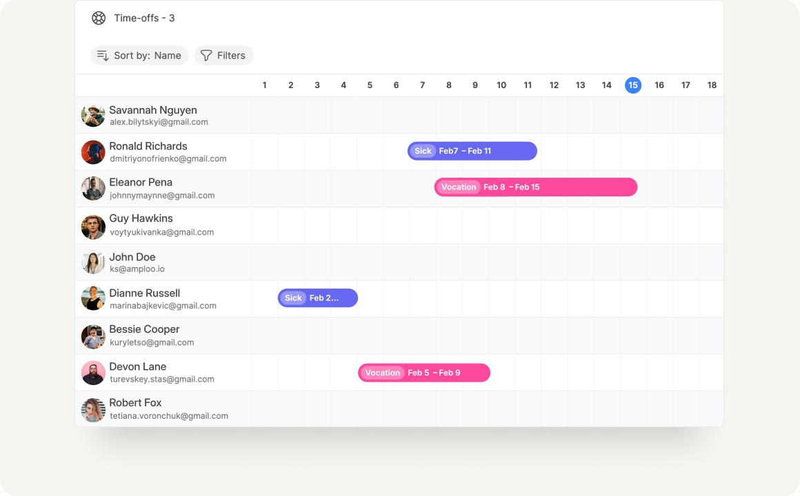The width and height of the screenshot is (800, 496).
Task: Select Devon Lane's Vocation Feb 5 - Feb 9 bar
Action: coord(424,372)
